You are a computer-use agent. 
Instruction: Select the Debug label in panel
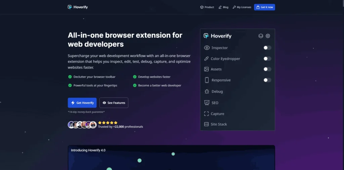tap(217, 91)
